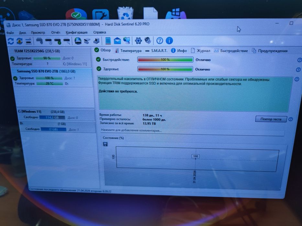
Task: Select TEAM T253X2256G disk in list
Action: pos(50,57)
